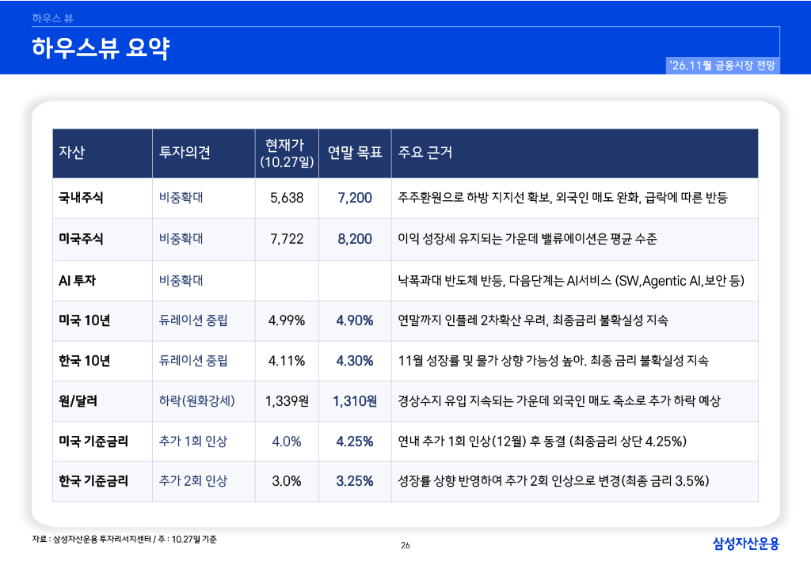Click the rationale starting "낙폭과대 반도체 반등"

(x=571, y=281)
